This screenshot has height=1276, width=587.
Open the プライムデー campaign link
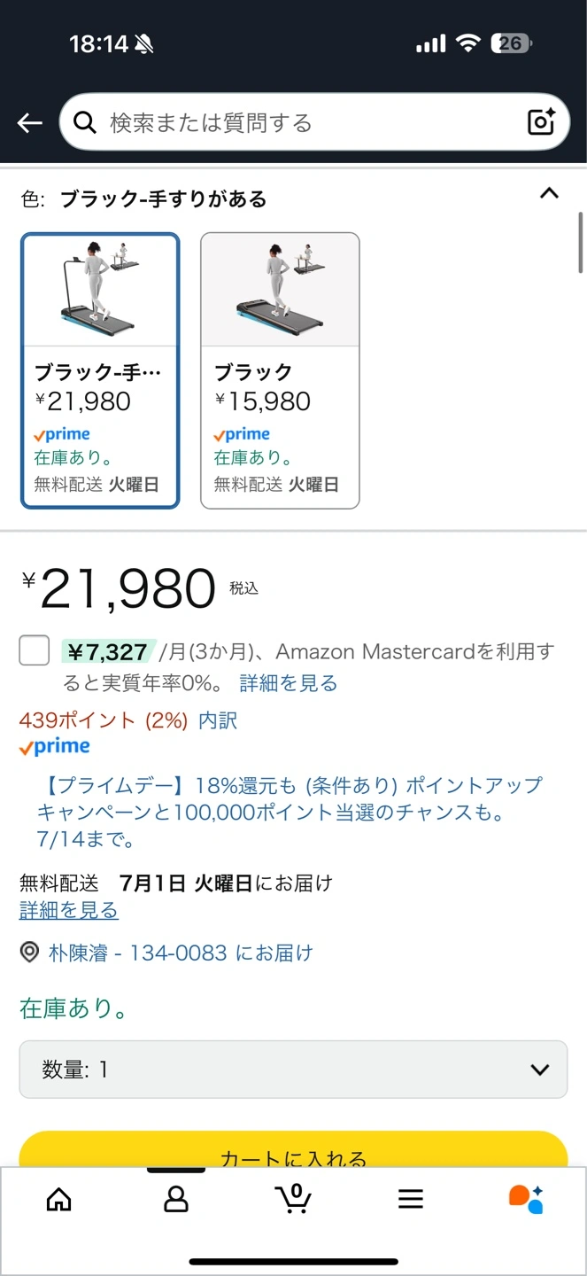tap(290, 811)
